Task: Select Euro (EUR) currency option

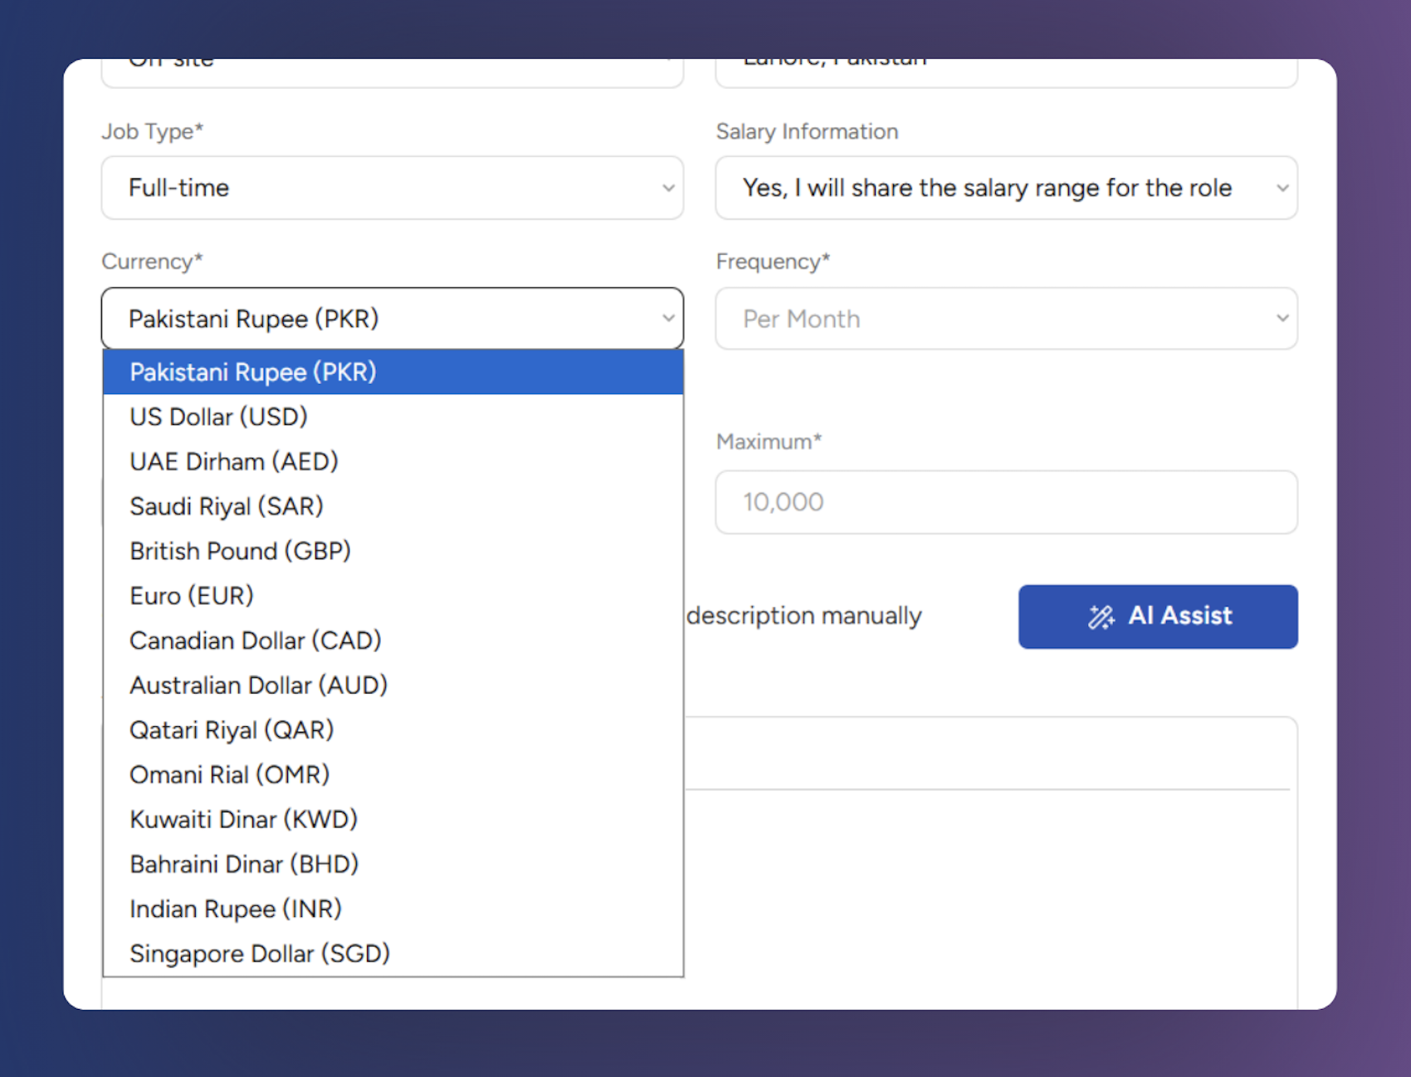Action: click(x=393, y=596)
